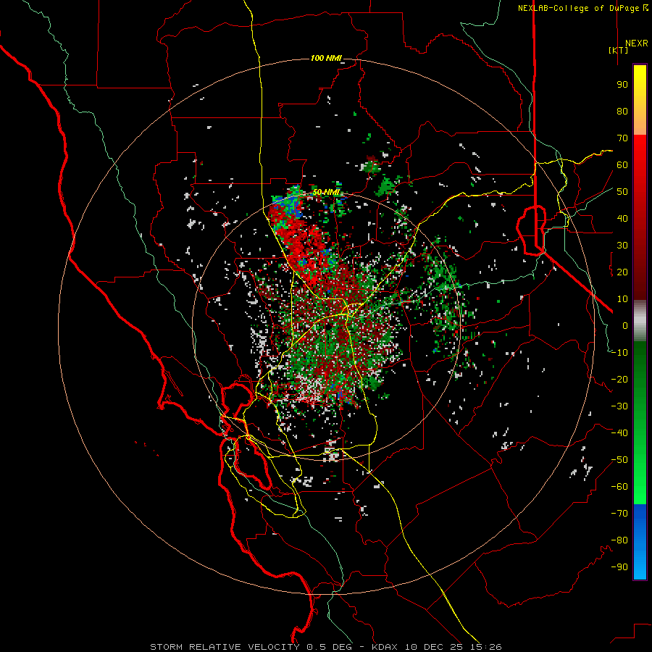
Task: Click the NEXR legend title
Action: pos(636,43)
